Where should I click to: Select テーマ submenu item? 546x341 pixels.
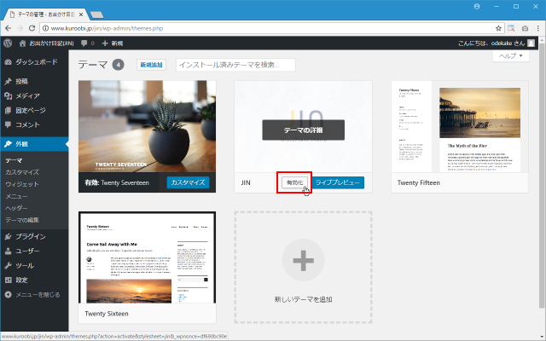point(14,160)
